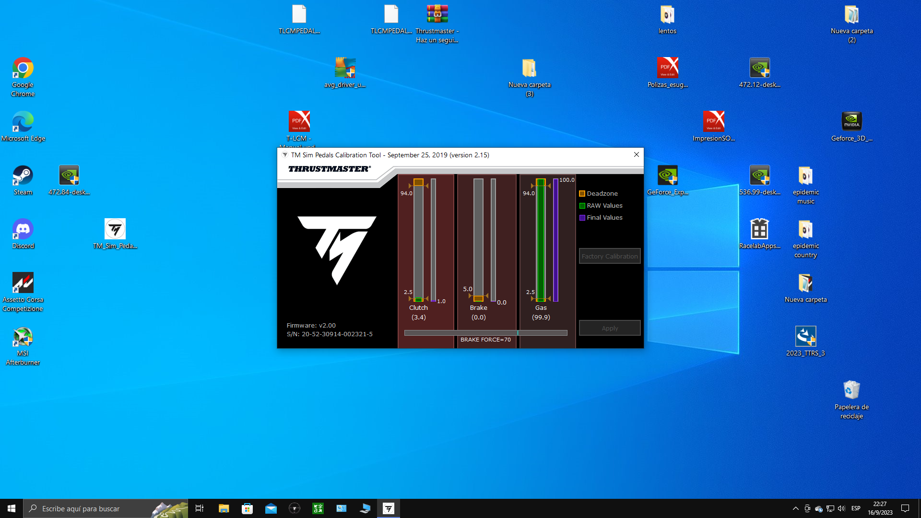The height and width of the screenshot is (518, 921).
Task: Click the Firmware: v2.00 text
Action: (x=311, y=325)
